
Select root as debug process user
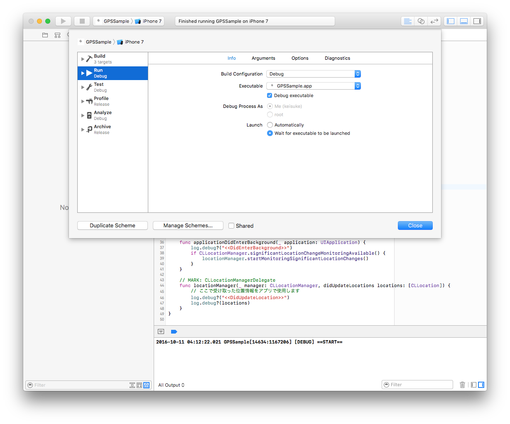coord(270,115)
